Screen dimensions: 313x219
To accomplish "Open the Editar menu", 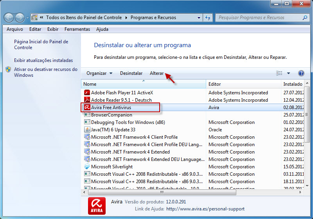I will click(x=35, y=29).
